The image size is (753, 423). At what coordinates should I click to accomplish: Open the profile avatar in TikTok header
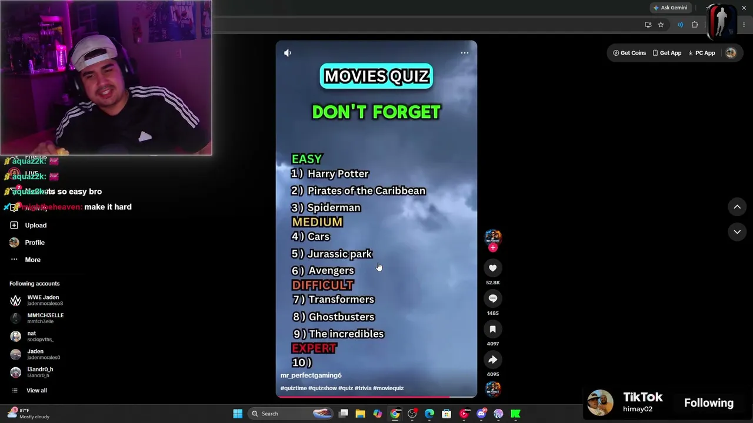731,53
